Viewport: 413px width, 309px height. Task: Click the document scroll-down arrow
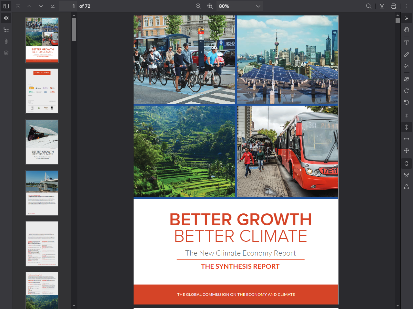pos(398,306)
